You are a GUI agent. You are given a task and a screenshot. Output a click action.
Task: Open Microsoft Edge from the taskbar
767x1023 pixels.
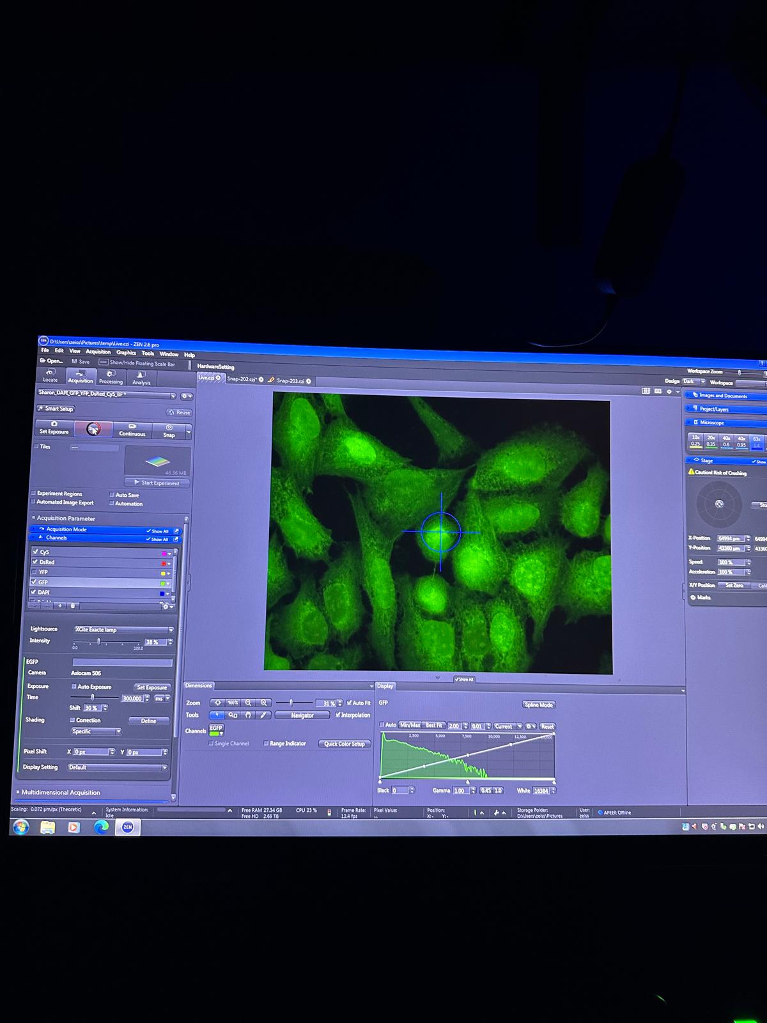pyautogui.click(x=101, y=827)
